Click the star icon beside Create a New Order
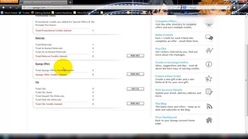This screenshot has width=248, height=139. (208, 78)
